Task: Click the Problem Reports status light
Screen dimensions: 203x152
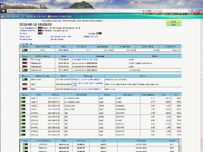Action: (x=40, y=31)
